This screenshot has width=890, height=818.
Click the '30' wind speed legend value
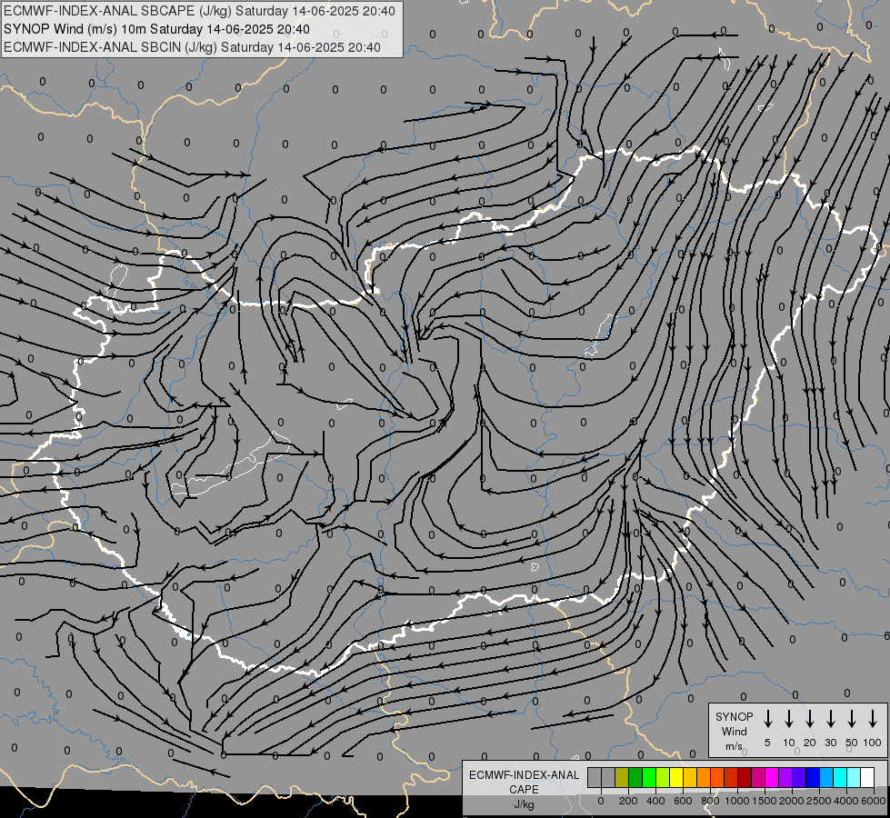pos(831,743)
